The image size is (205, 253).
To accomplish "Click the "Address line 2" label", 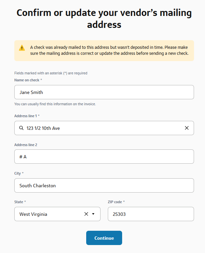I will click(x=26, y=145).
